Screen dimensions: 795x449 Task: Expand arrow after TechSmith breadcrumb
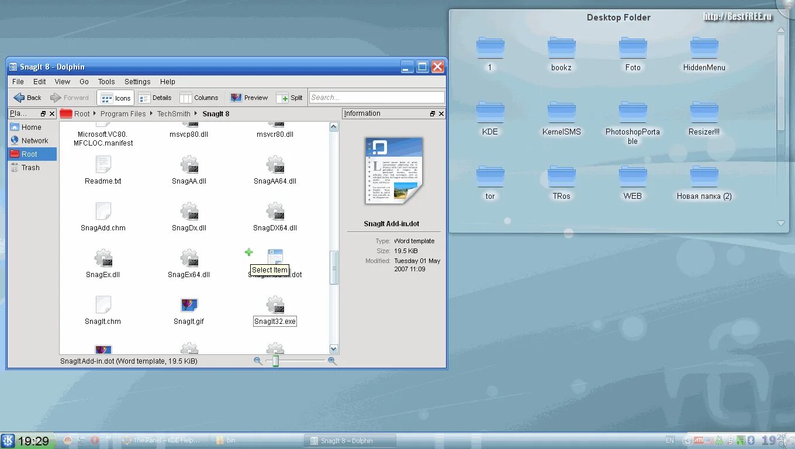196,114
